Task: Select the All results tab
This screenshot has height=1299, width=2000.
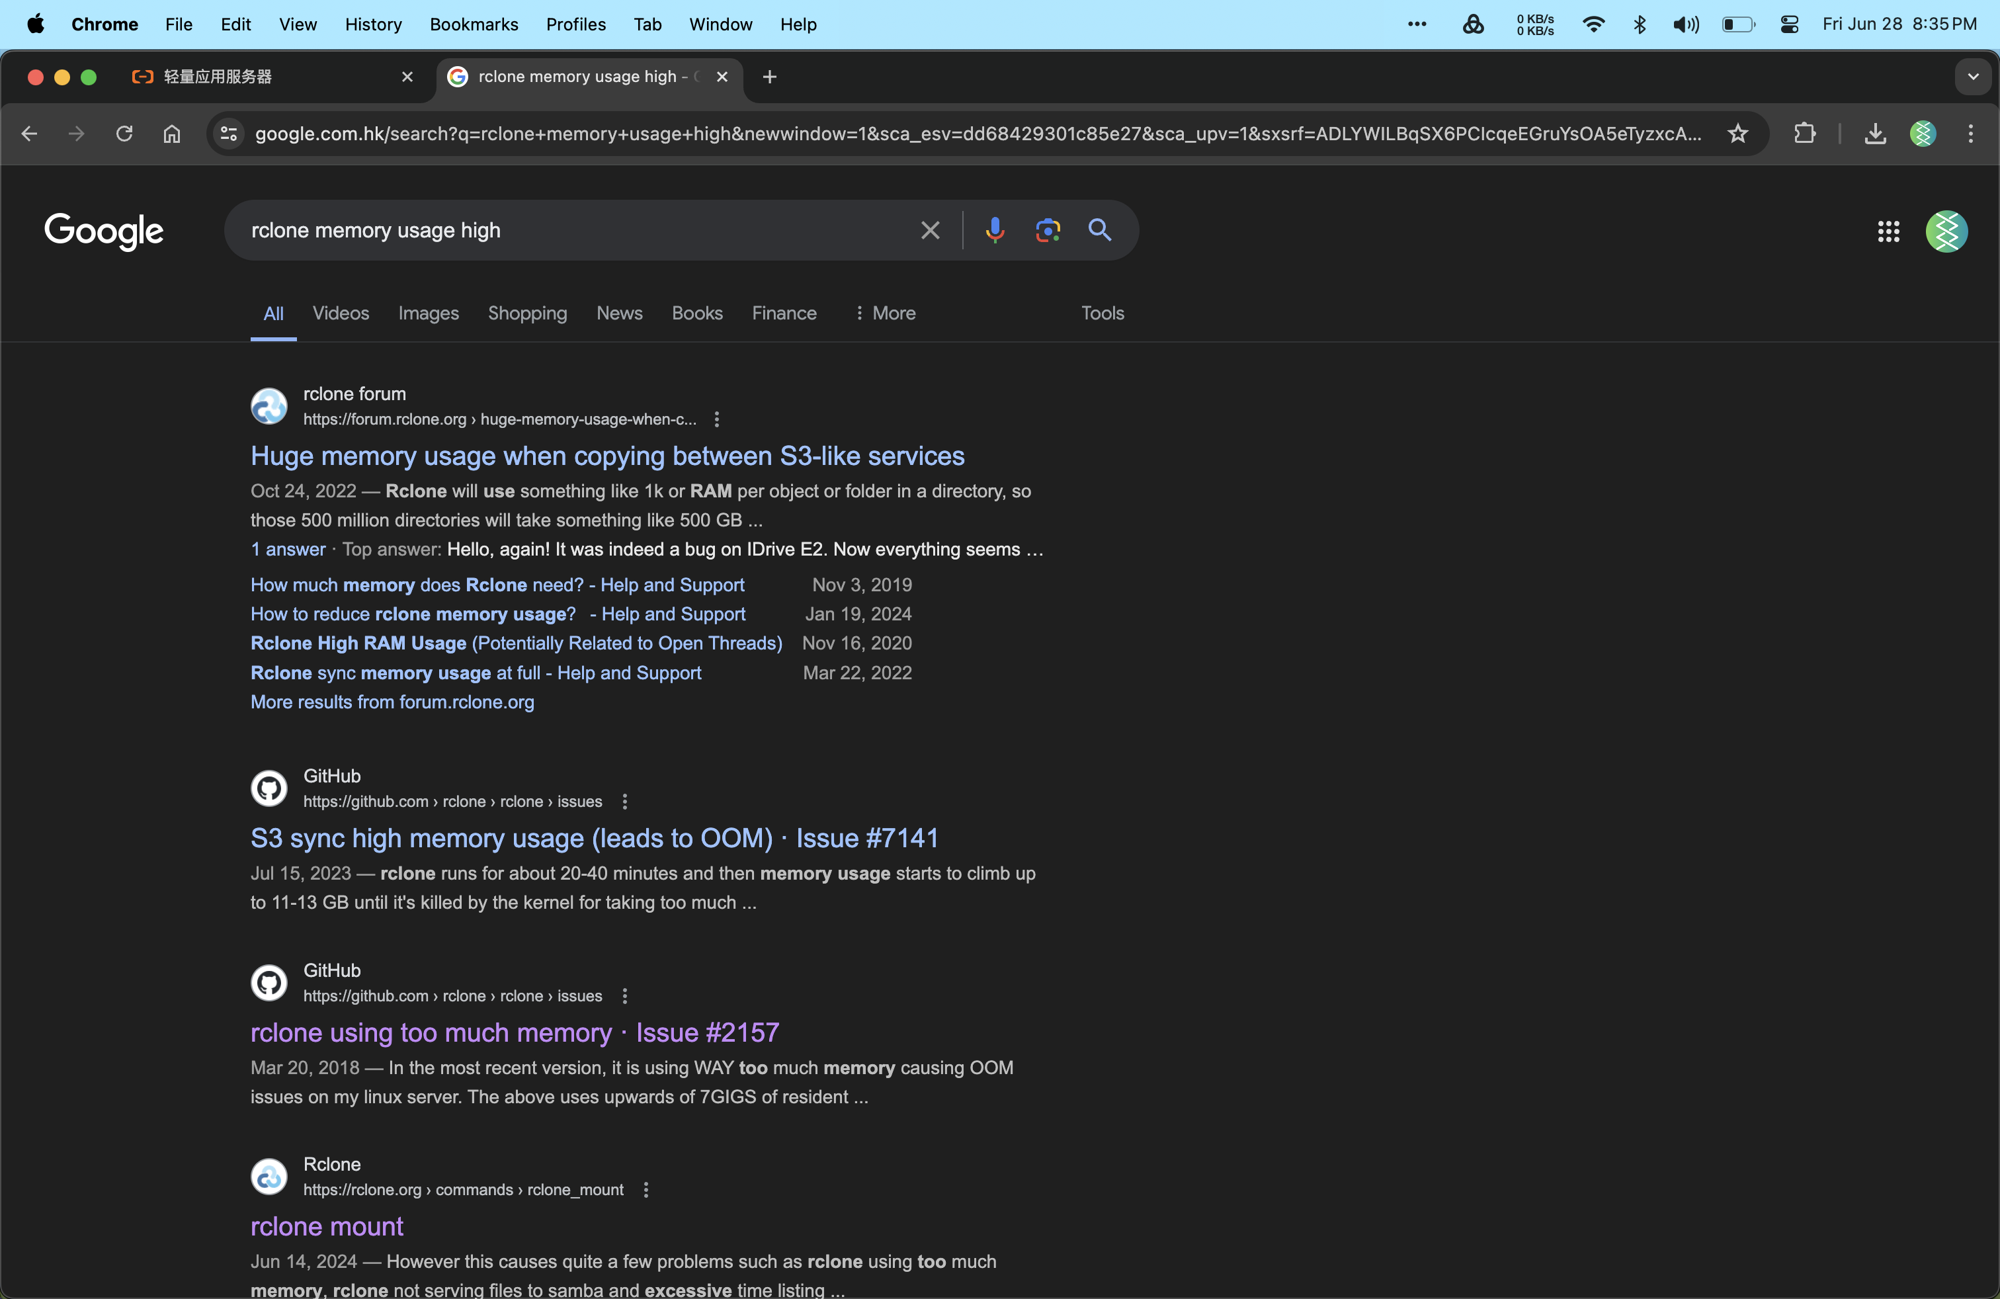Action: pos(273,314)
